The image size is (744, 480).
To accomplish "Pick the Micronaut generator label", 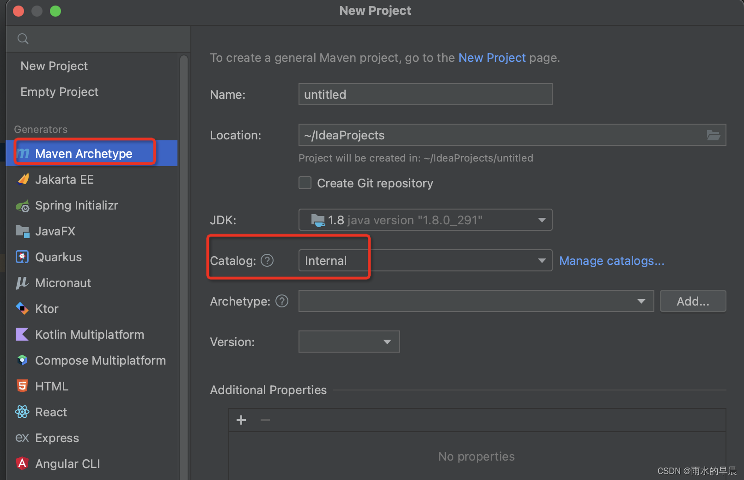I will point(63,283).
